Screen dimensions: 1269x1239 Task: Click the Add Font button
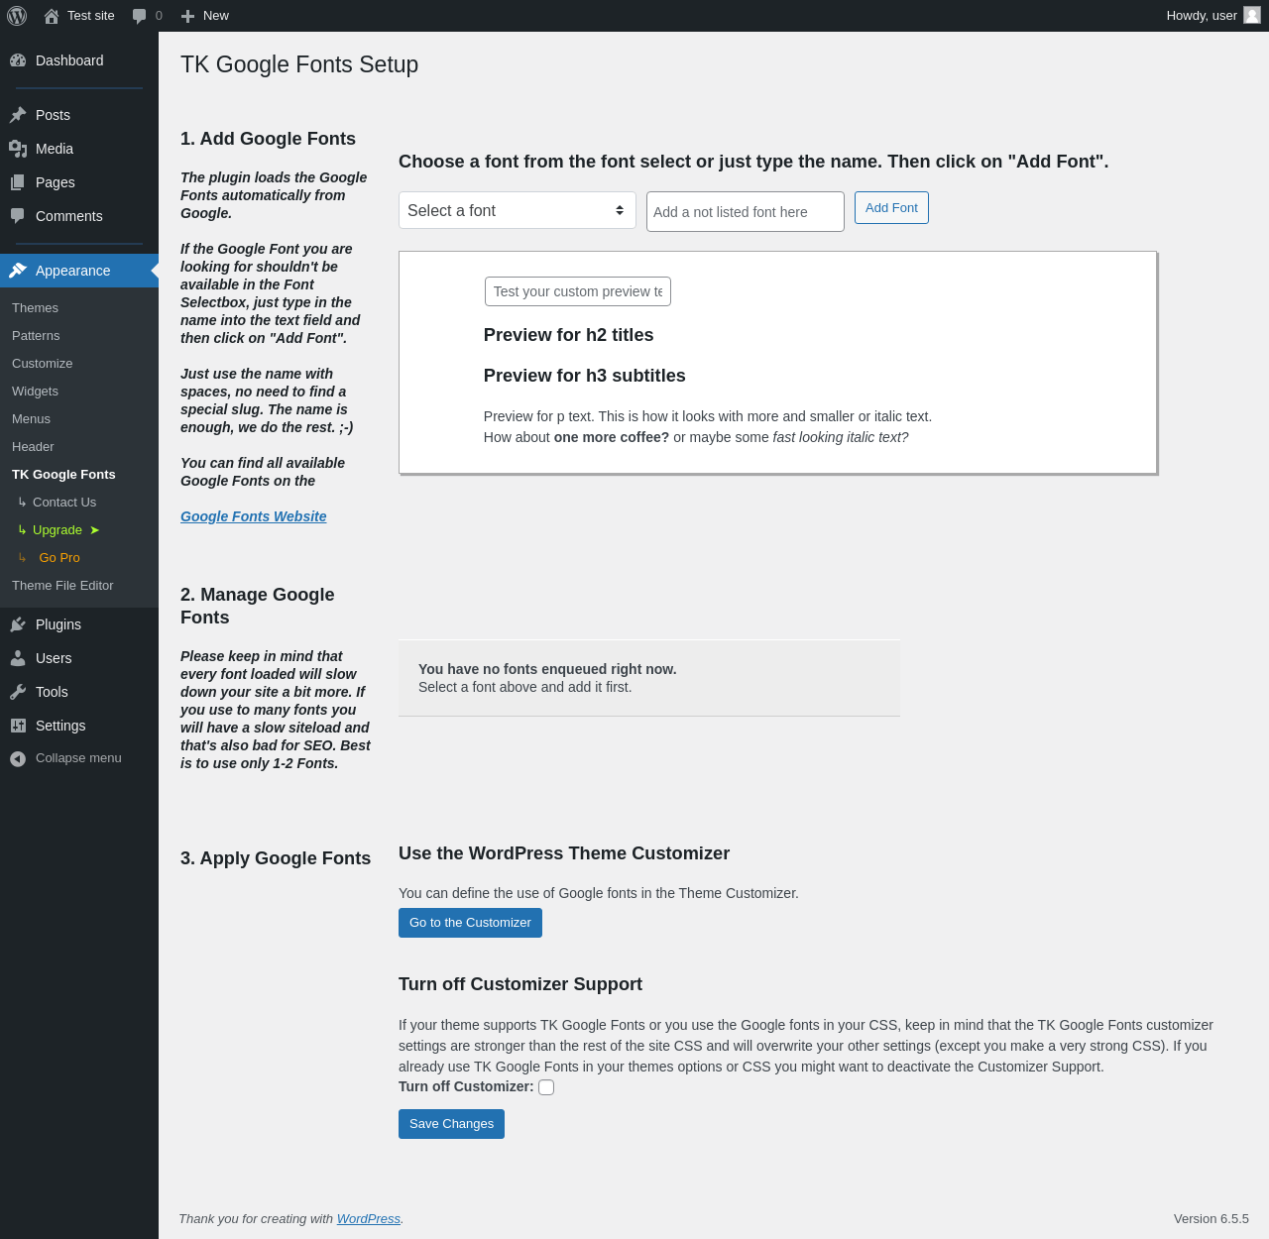[891, 208]
